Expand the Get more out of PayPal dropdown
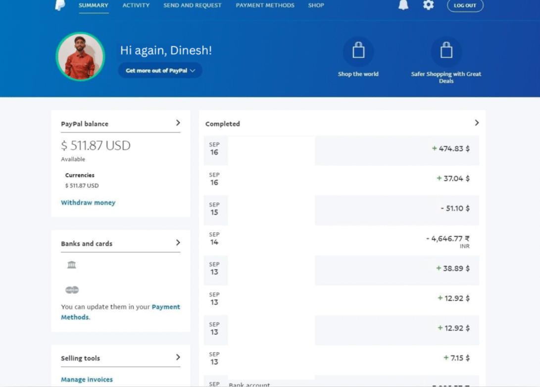 pyautogui.click(x=159, y=70)
